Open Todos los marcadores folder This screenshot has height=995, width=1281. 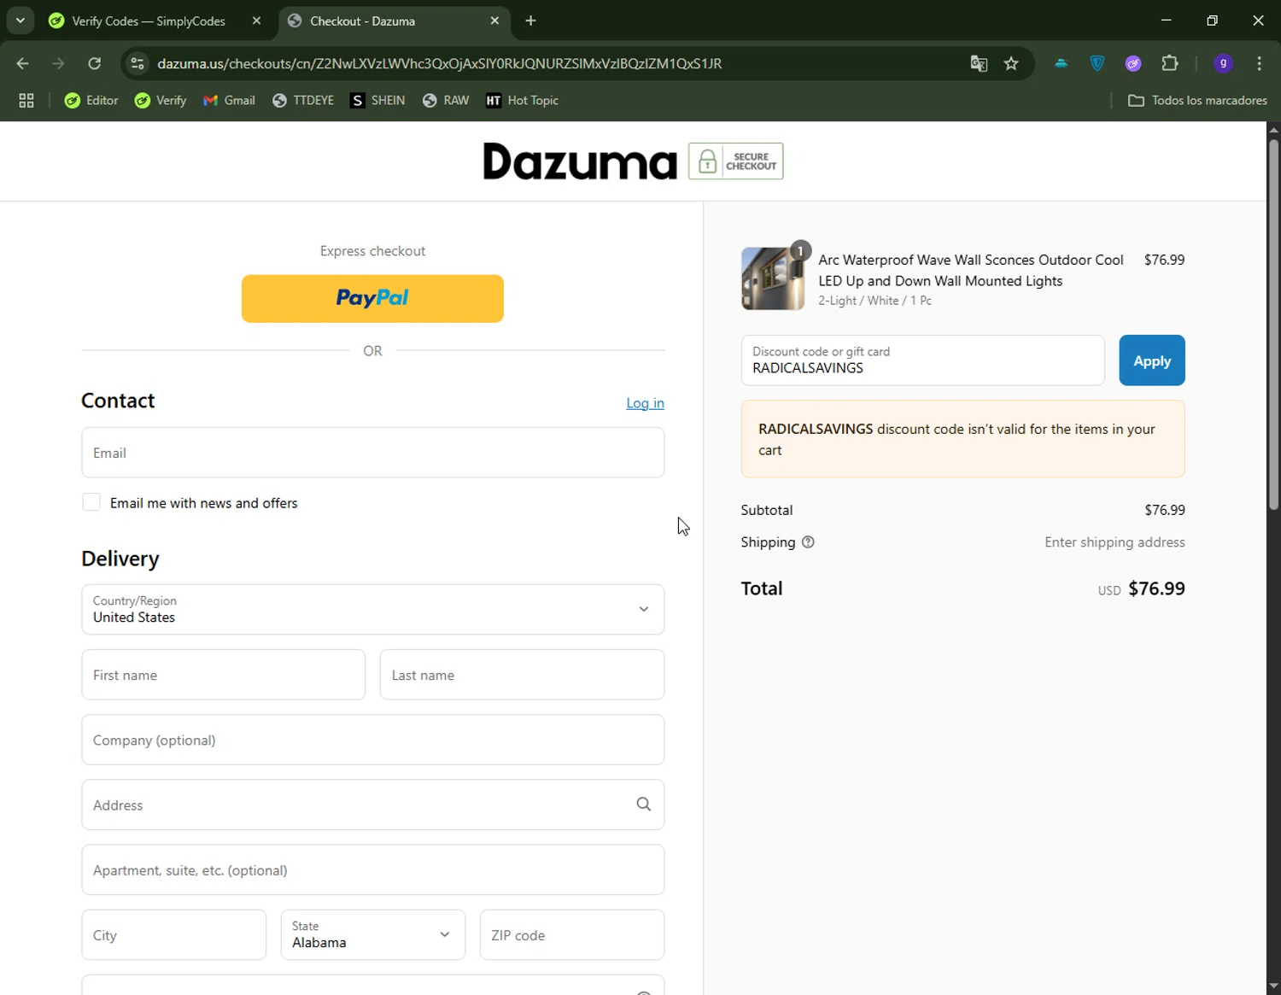1197,101
